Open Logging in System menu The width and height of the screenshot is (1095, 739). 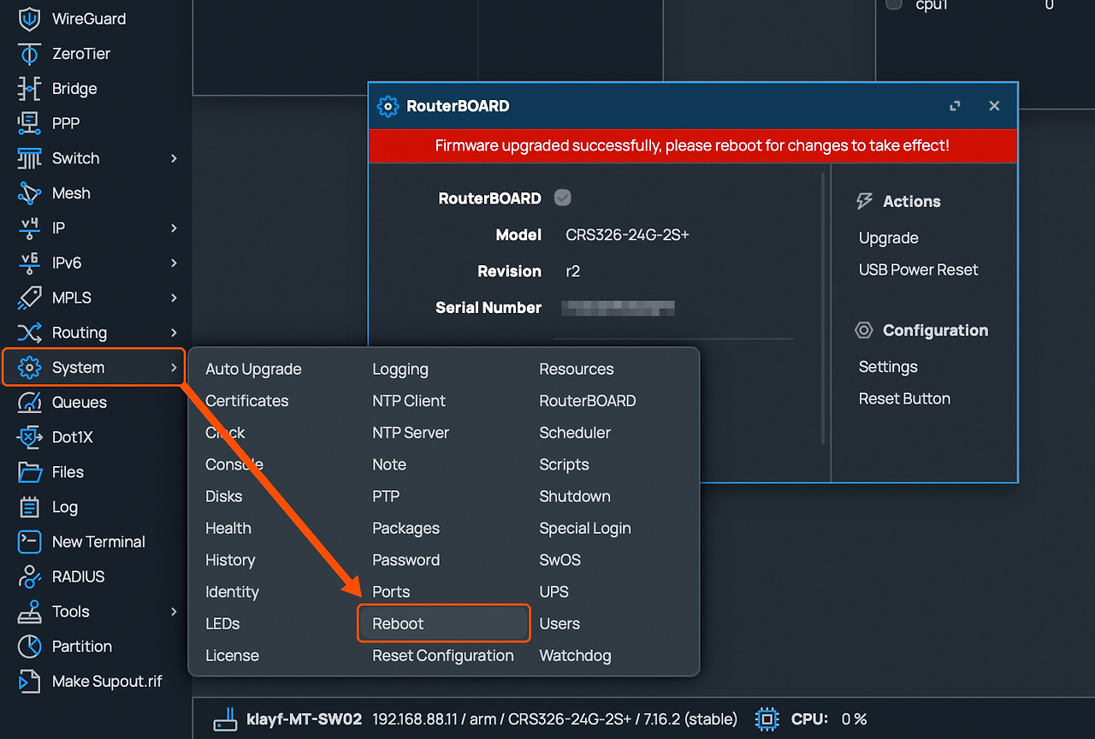(400, 369)
